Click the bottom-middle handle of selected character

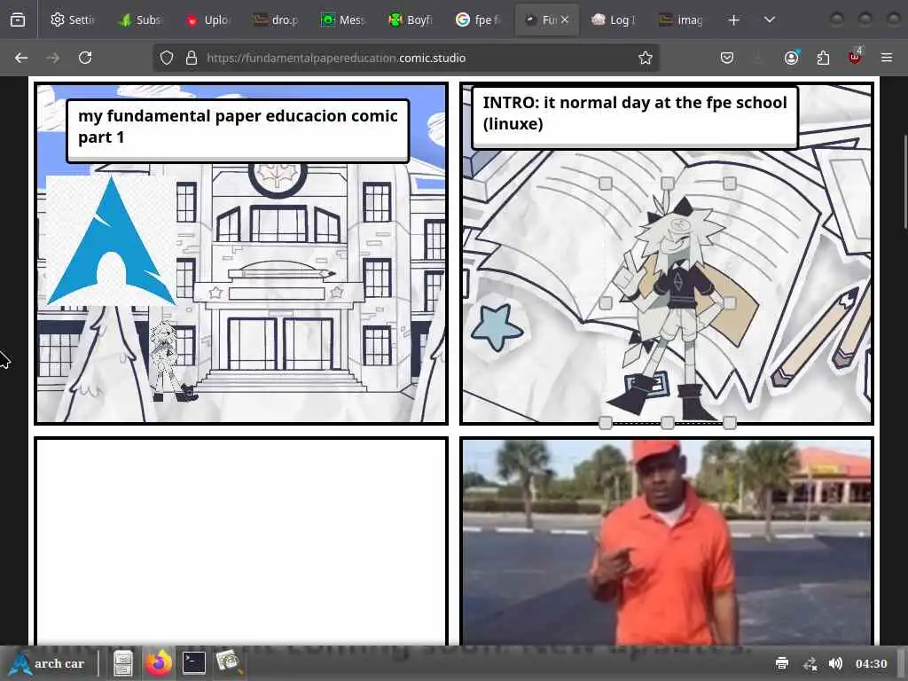667,423
